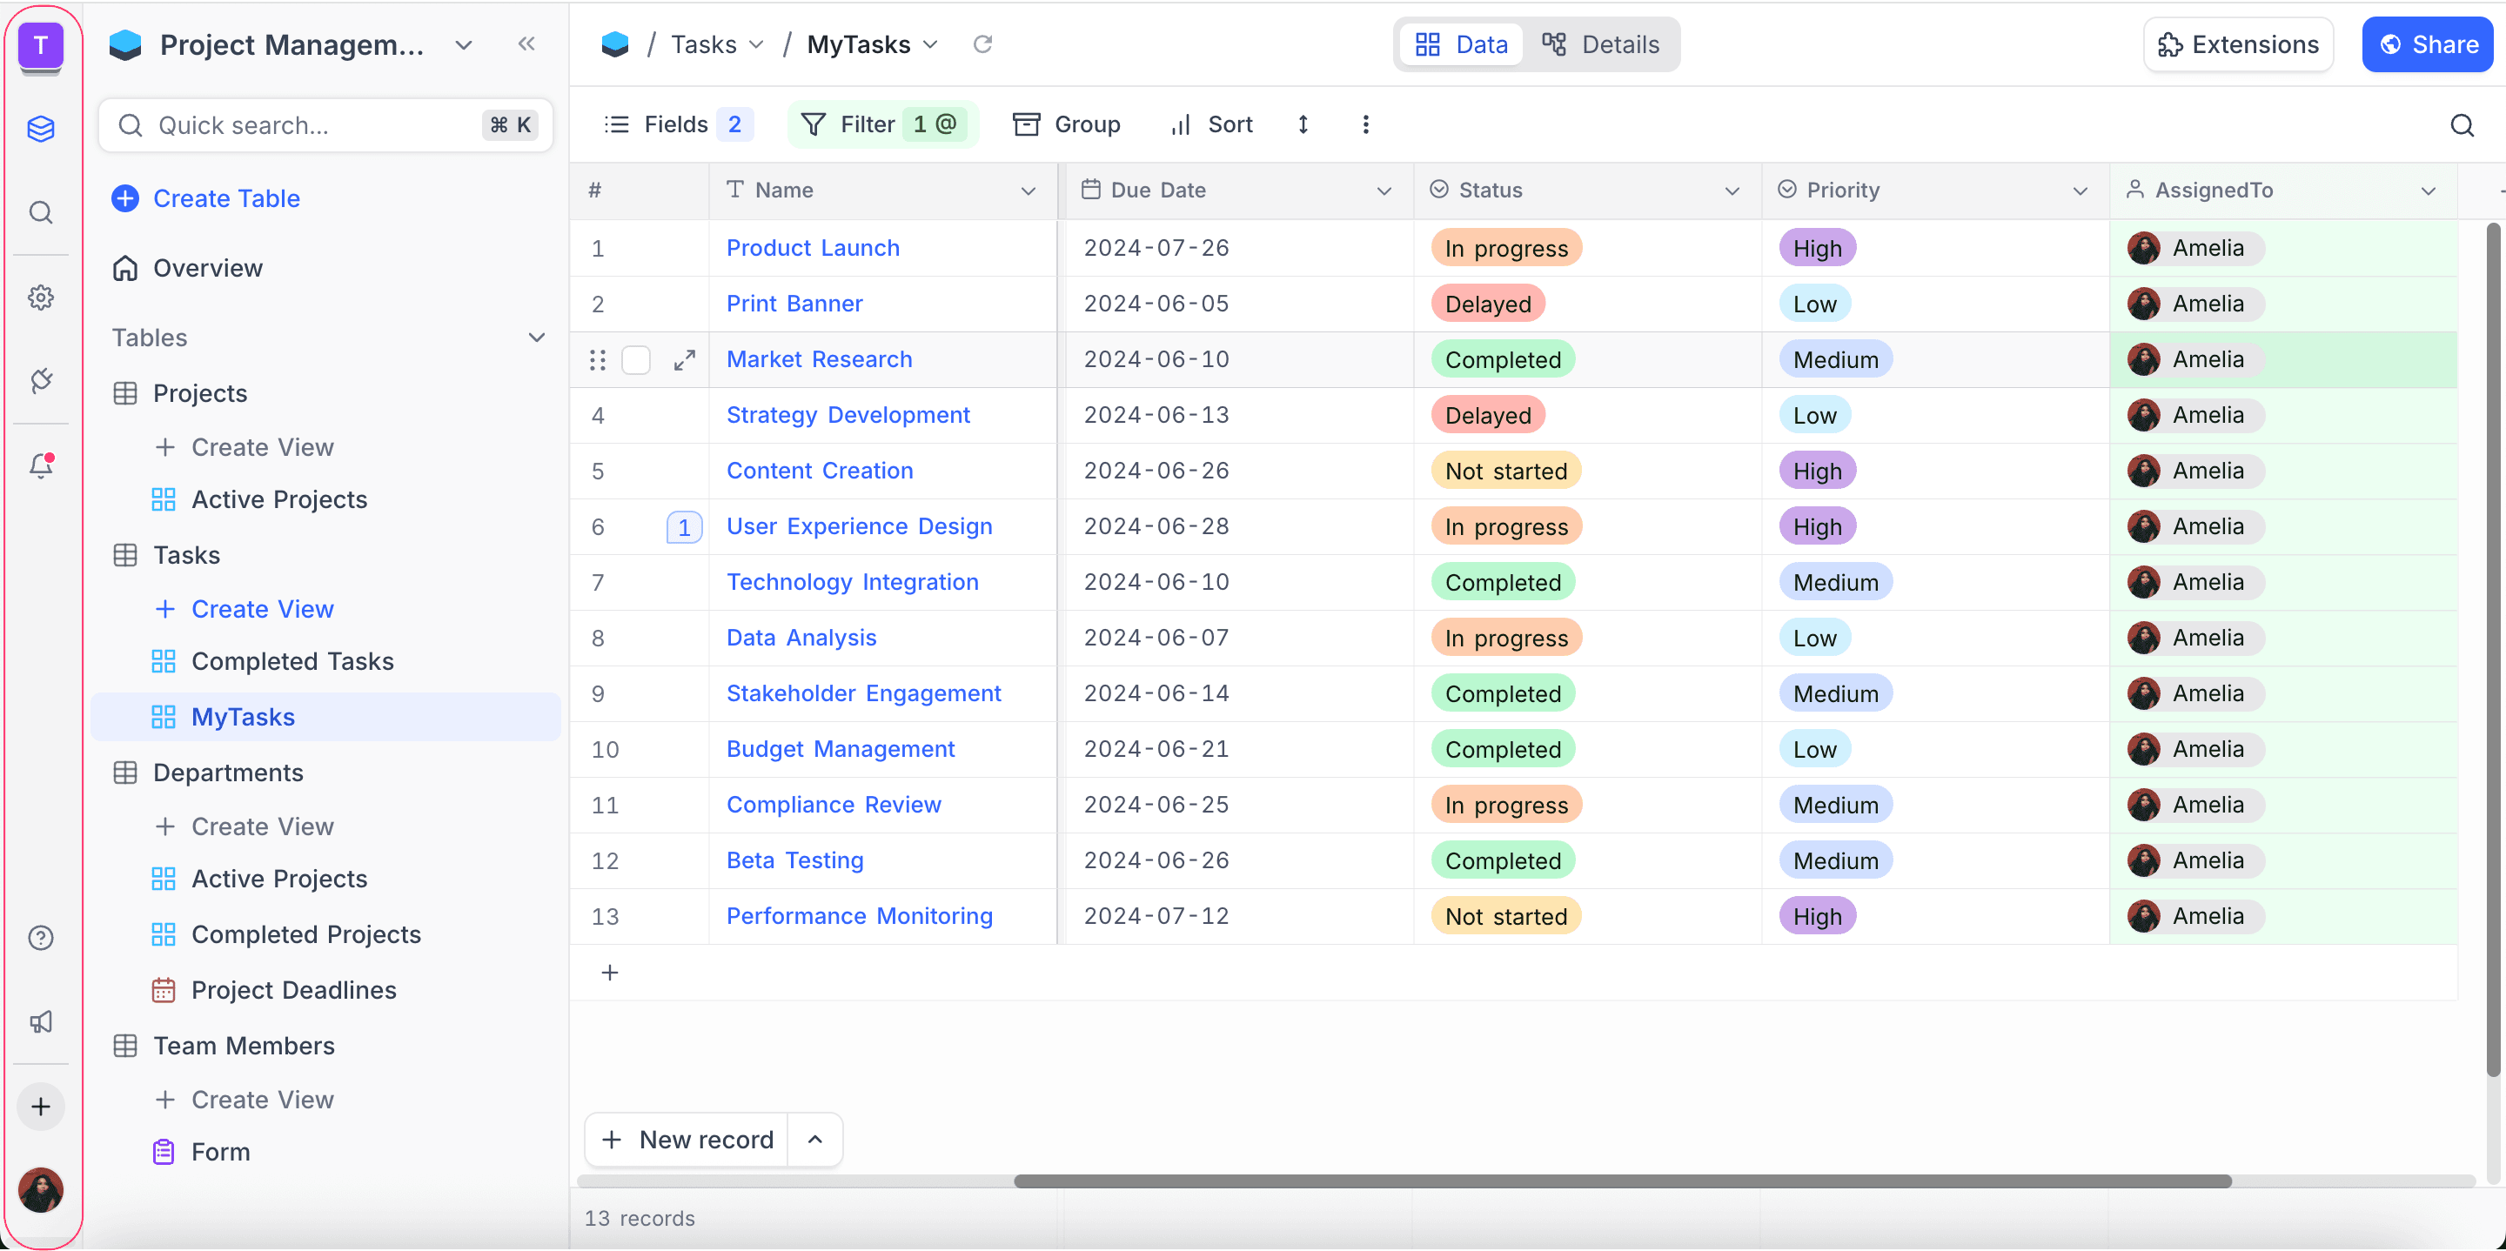Switch to the Details tab
The width and height of the screenshot is (2506, 1251).
(1601, 44)
